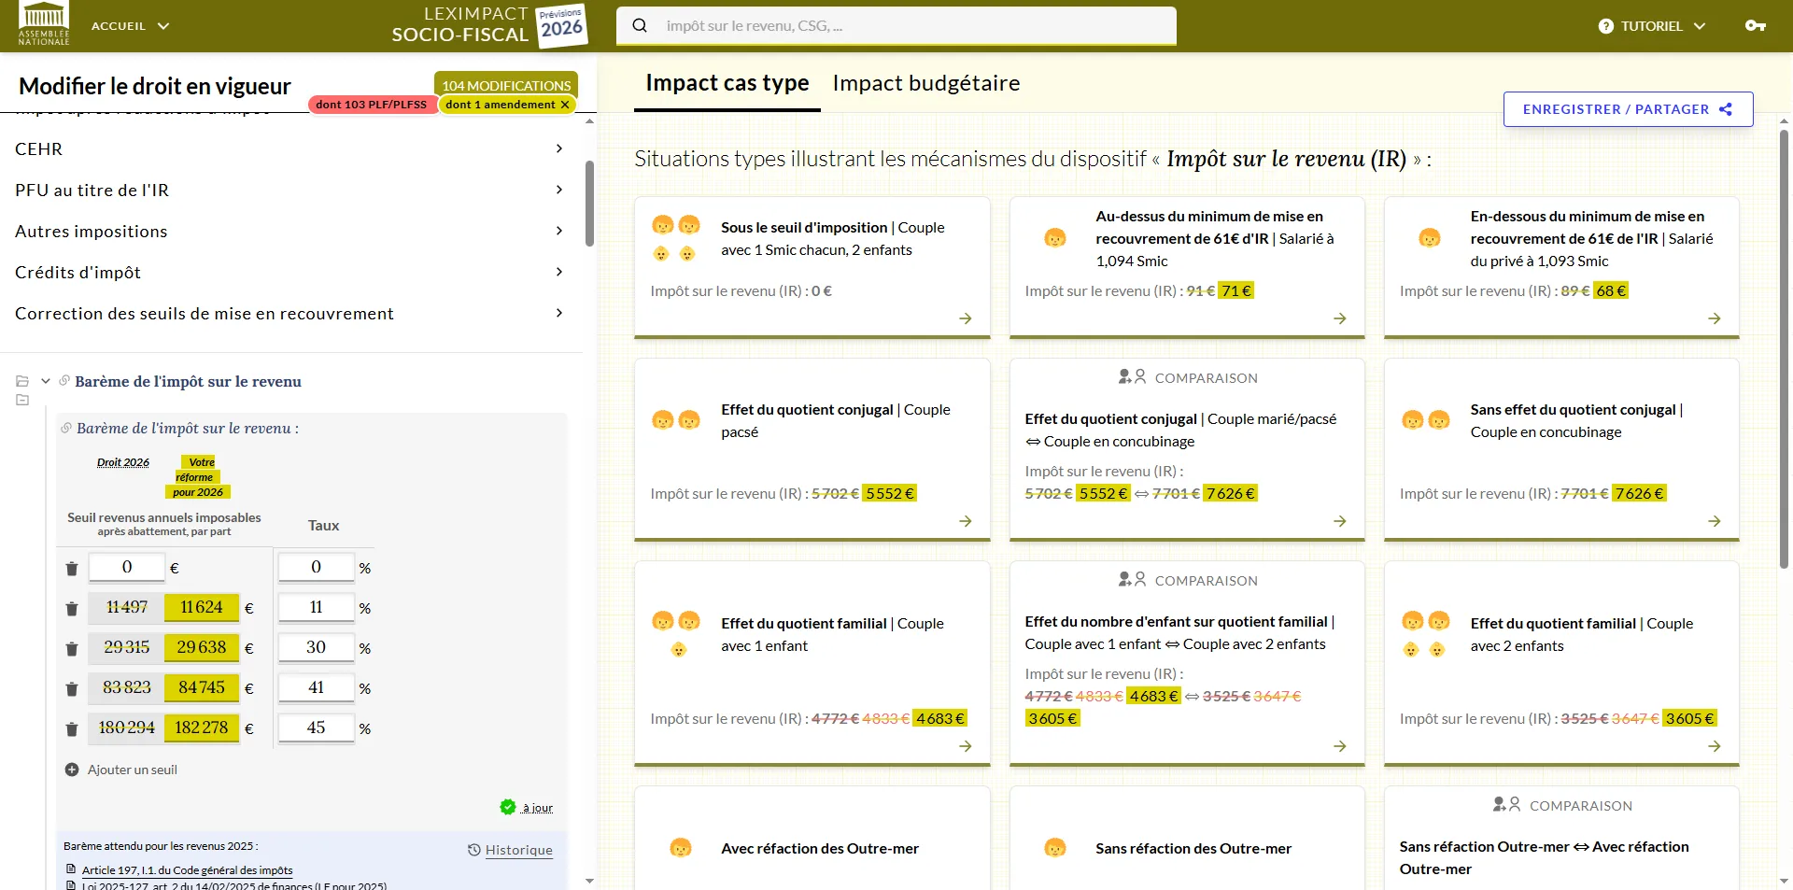Click the Assemblée Nationale logo

[44, 25]
